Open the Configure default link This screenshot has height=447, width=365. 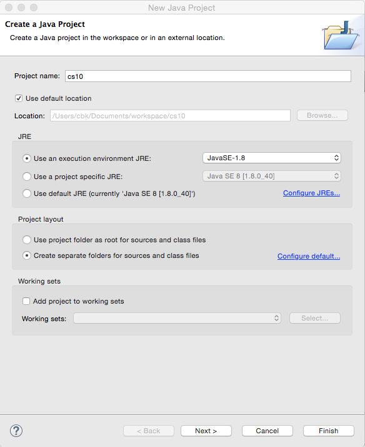309,256
